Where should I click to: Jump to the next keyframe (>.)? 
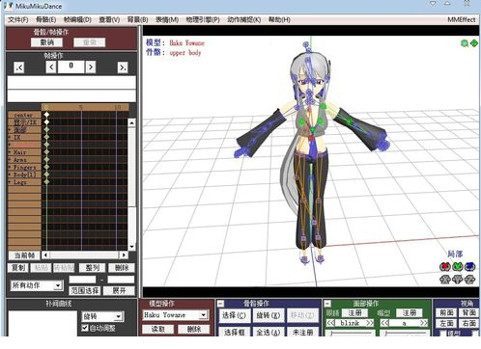pos(123,67)
